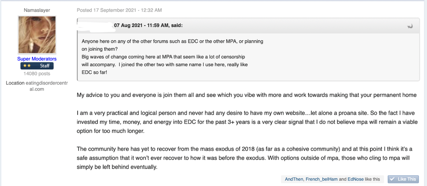Open the Namaslayer username profile

point(37,10)
